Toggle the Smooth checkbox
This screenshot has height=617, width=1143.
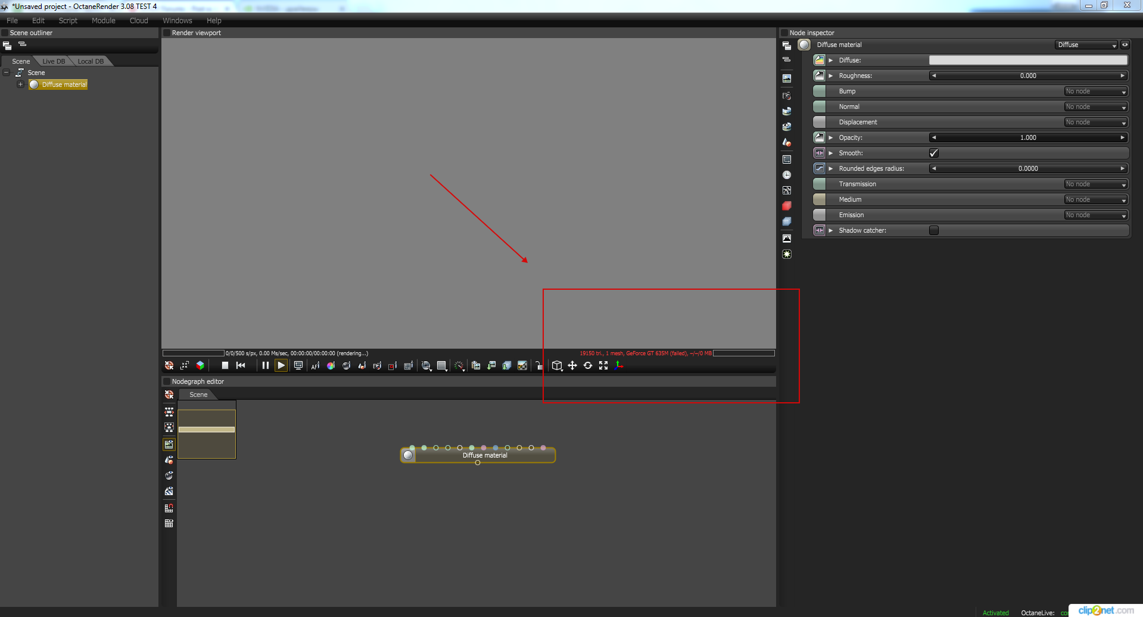[x=934, y=153]
